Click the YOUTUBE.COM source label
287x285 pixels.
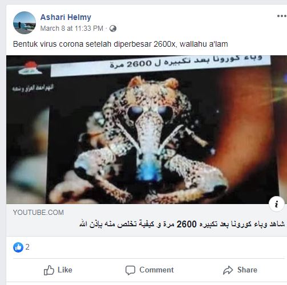pyautogui.click(x=38, y=213)
